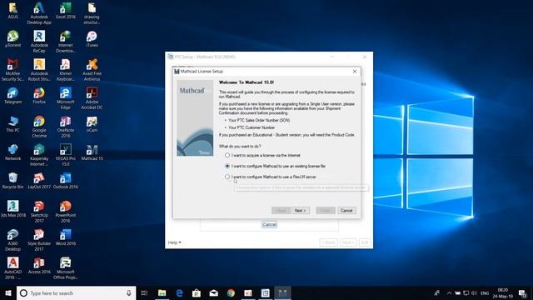Screen dimensions: 533x300
Task: Open Microsoft Edge desktop icon
Action: coord(66,98)
